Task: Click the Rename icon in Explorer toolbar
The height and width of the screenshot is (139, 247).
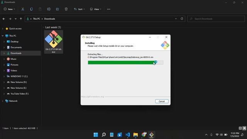Action: coord(49,9)
